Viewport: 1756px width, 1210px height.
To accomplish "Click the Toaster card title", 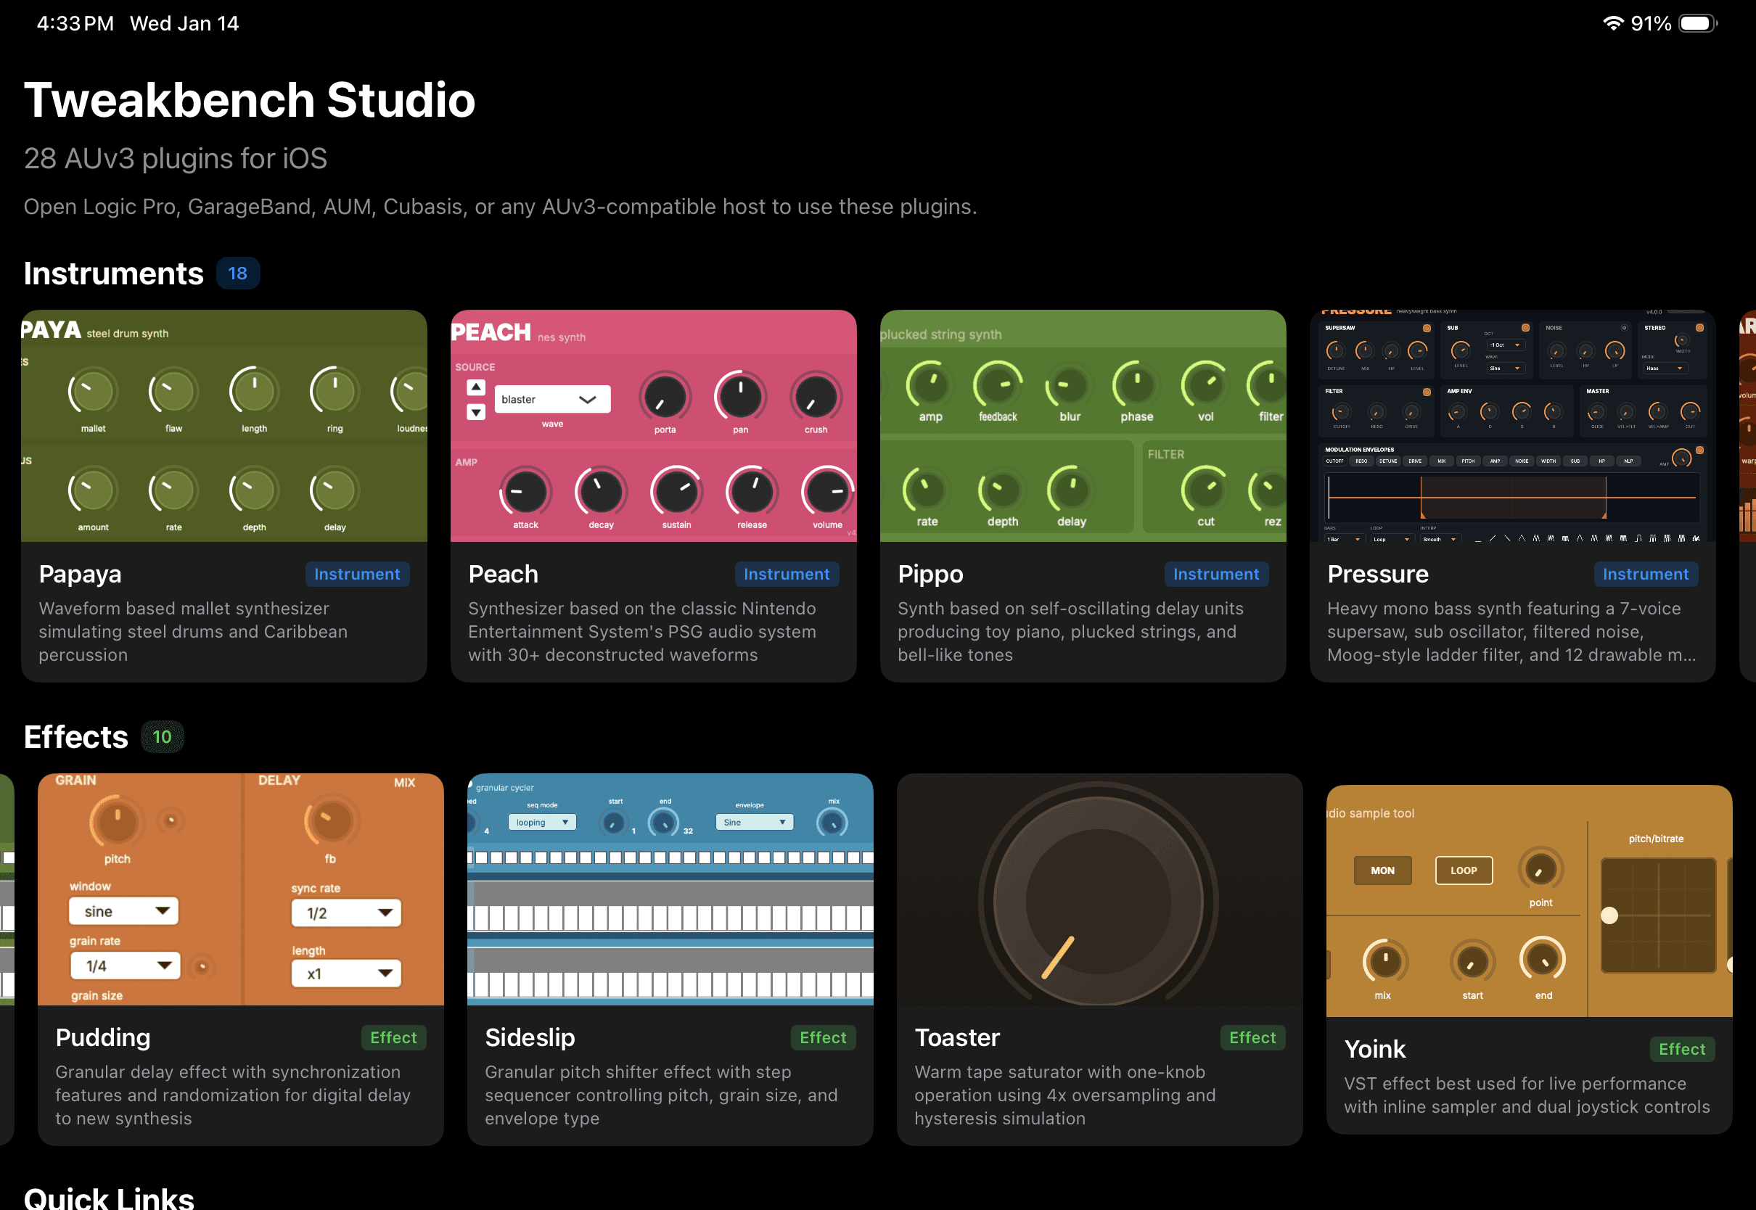I will click(x=957, y=1037).
